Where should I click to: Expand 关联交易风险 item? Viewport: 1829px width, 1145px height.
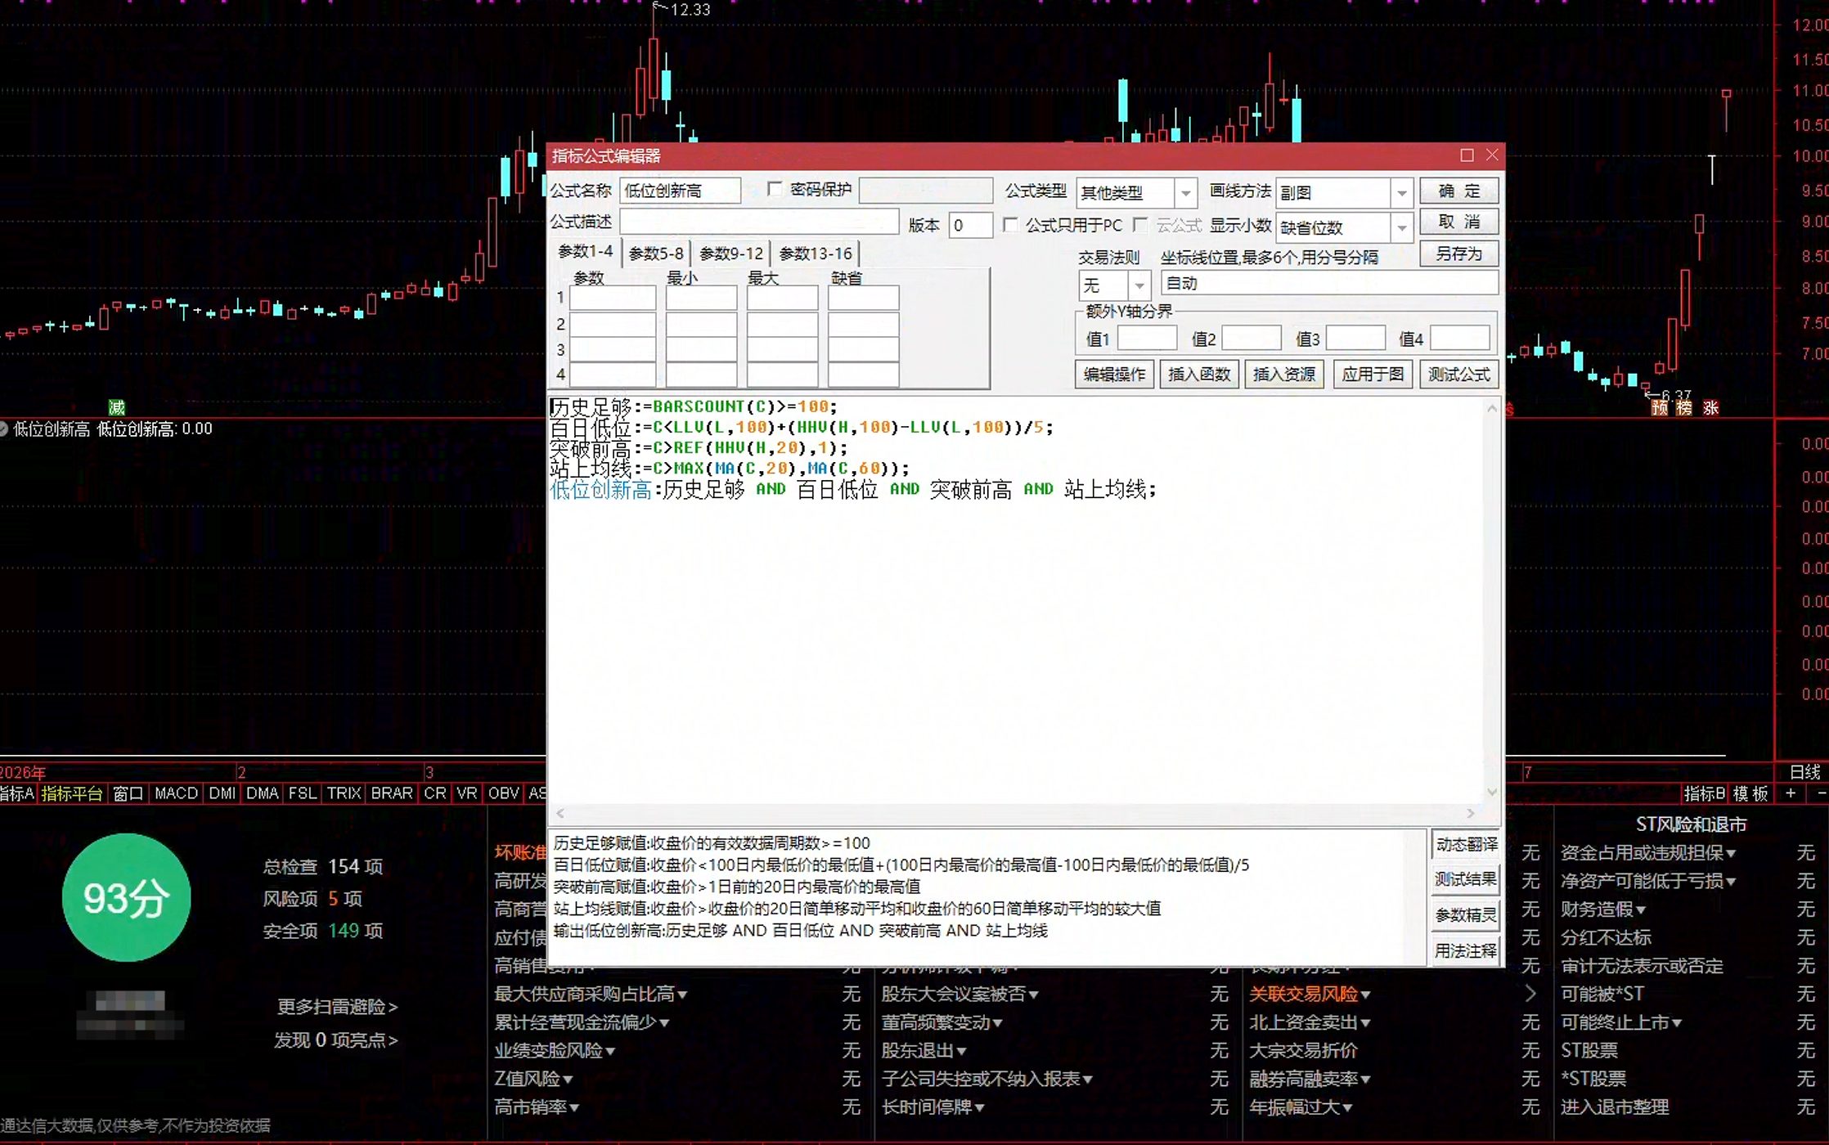pos(1310,995)
